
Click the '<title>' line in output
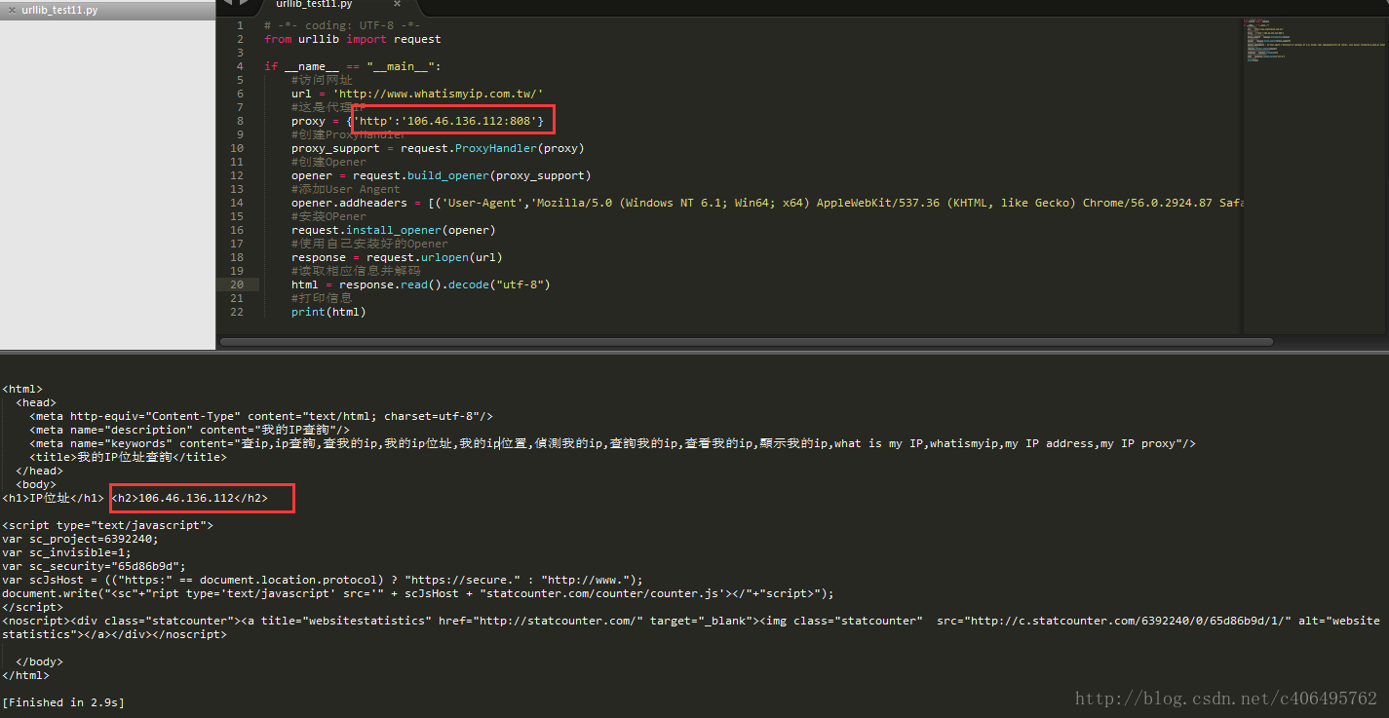(128, 457)
